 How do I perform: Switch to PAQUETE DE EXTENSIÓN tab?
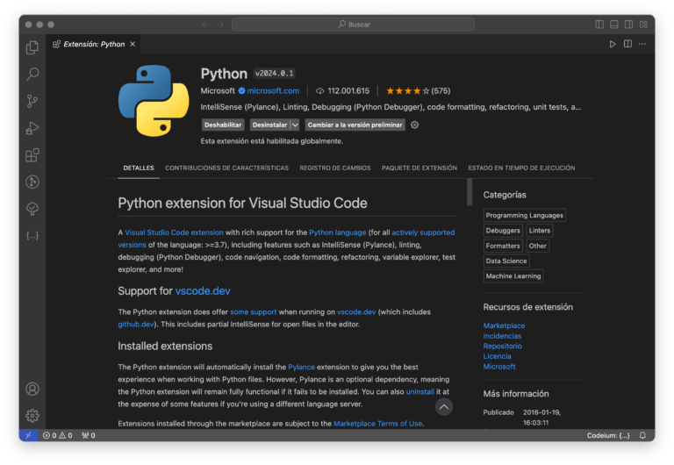click(x=419, y=168)
